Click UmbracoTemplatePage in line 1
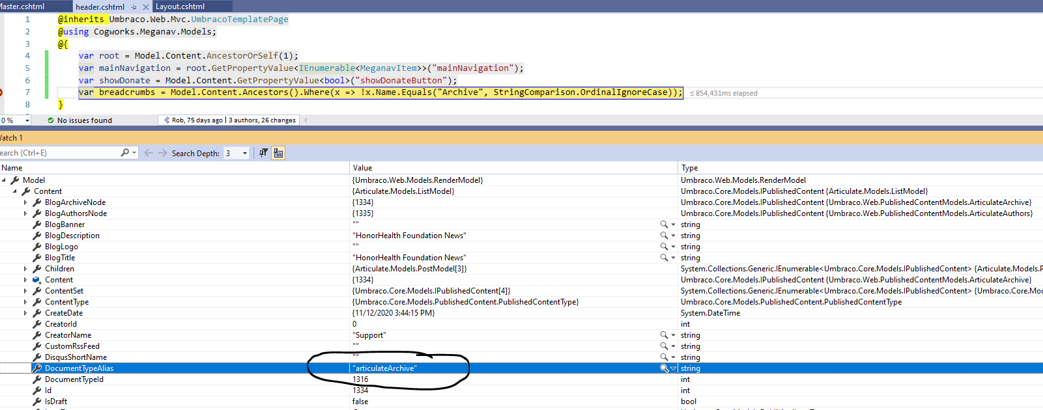 240,20
